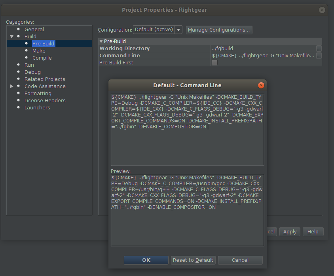Image resolution: width=334 pixels, height=276 pixels.
Task: Click the Default (active) configuration field
Action: pos(154,30)
